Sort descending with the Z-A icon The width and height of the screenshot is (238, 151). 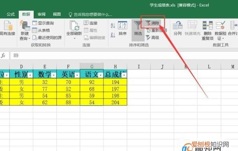pyautogui.click(x=113, y=35)
